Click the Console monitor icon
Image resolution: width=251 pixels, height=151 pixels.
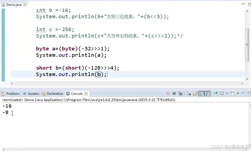68,94
